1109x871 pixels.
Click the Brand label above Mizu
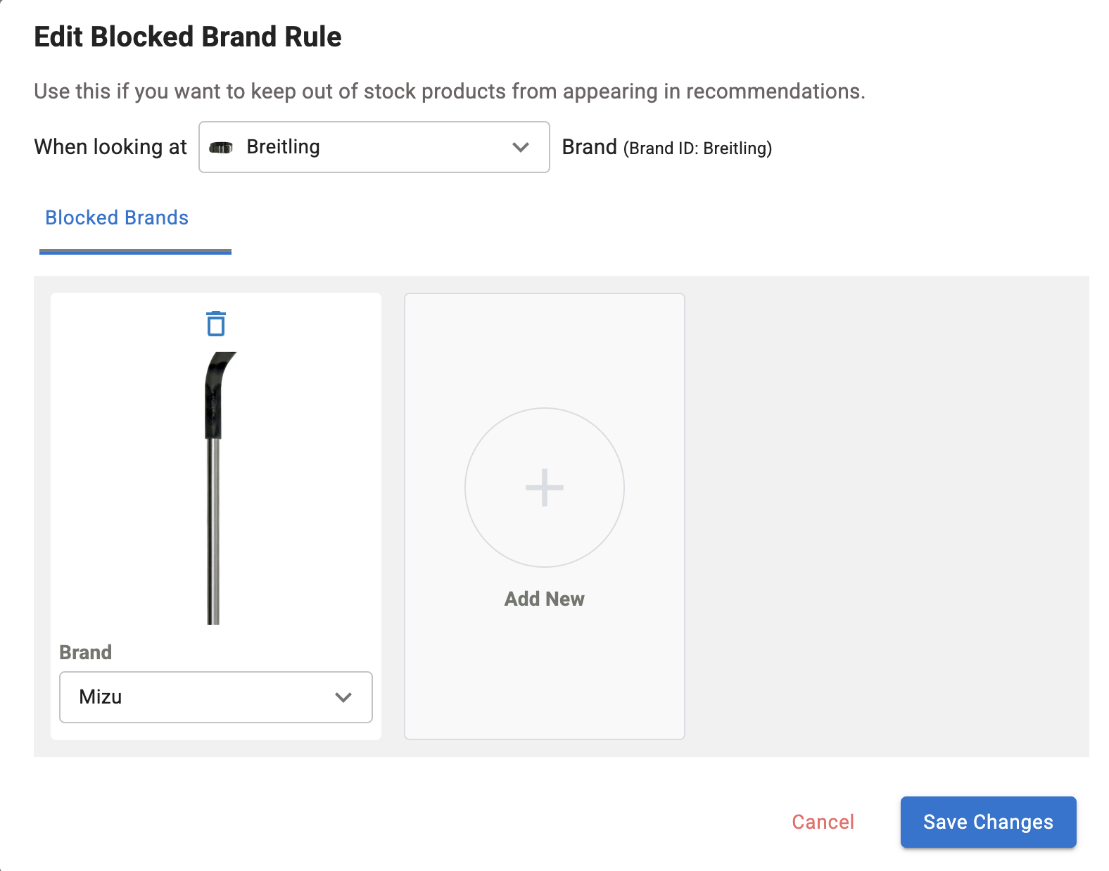point(86,652)
